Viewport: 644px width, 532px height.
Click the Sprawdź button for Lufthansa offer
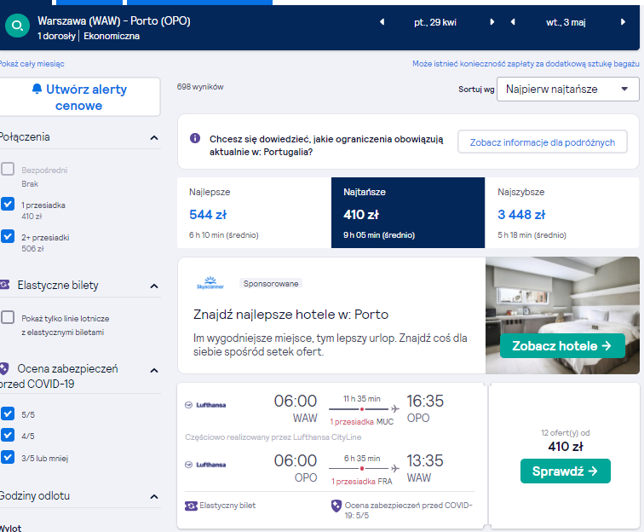tap(565, 471)
